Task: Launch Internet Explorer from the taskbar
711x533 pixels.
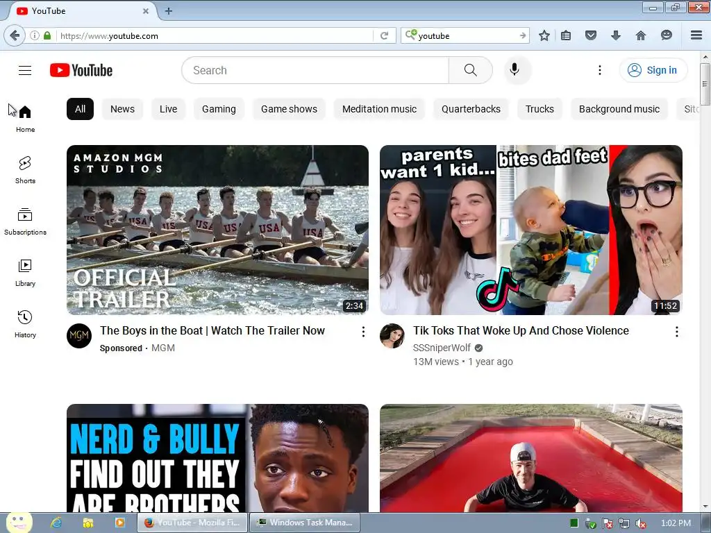Action: [x=56, y=523]
